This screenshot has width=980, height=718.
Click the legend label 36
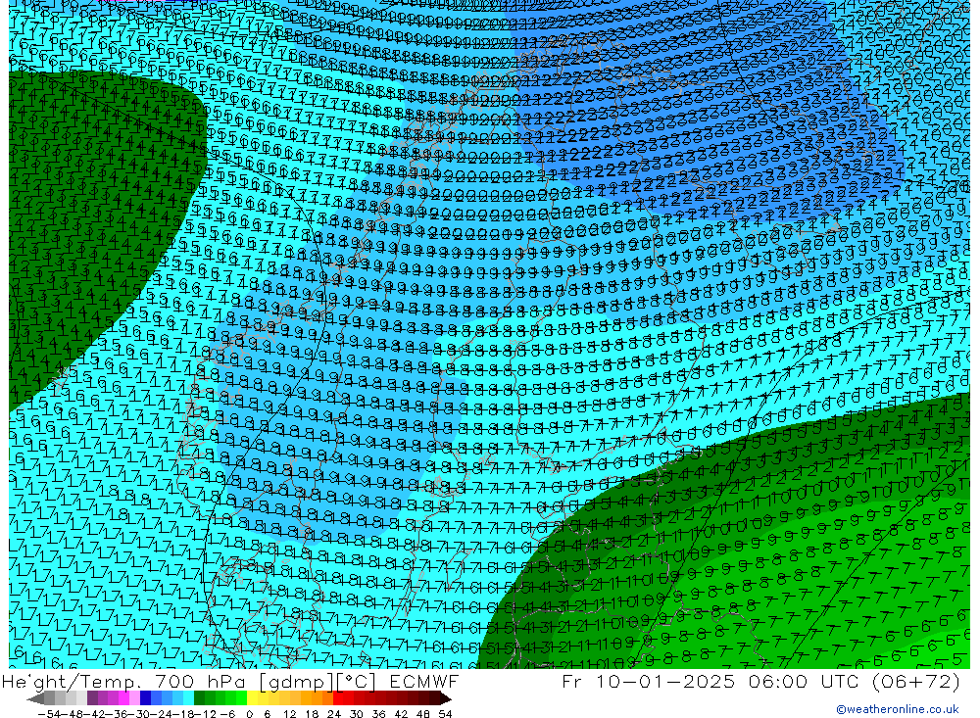pos(378,714)
